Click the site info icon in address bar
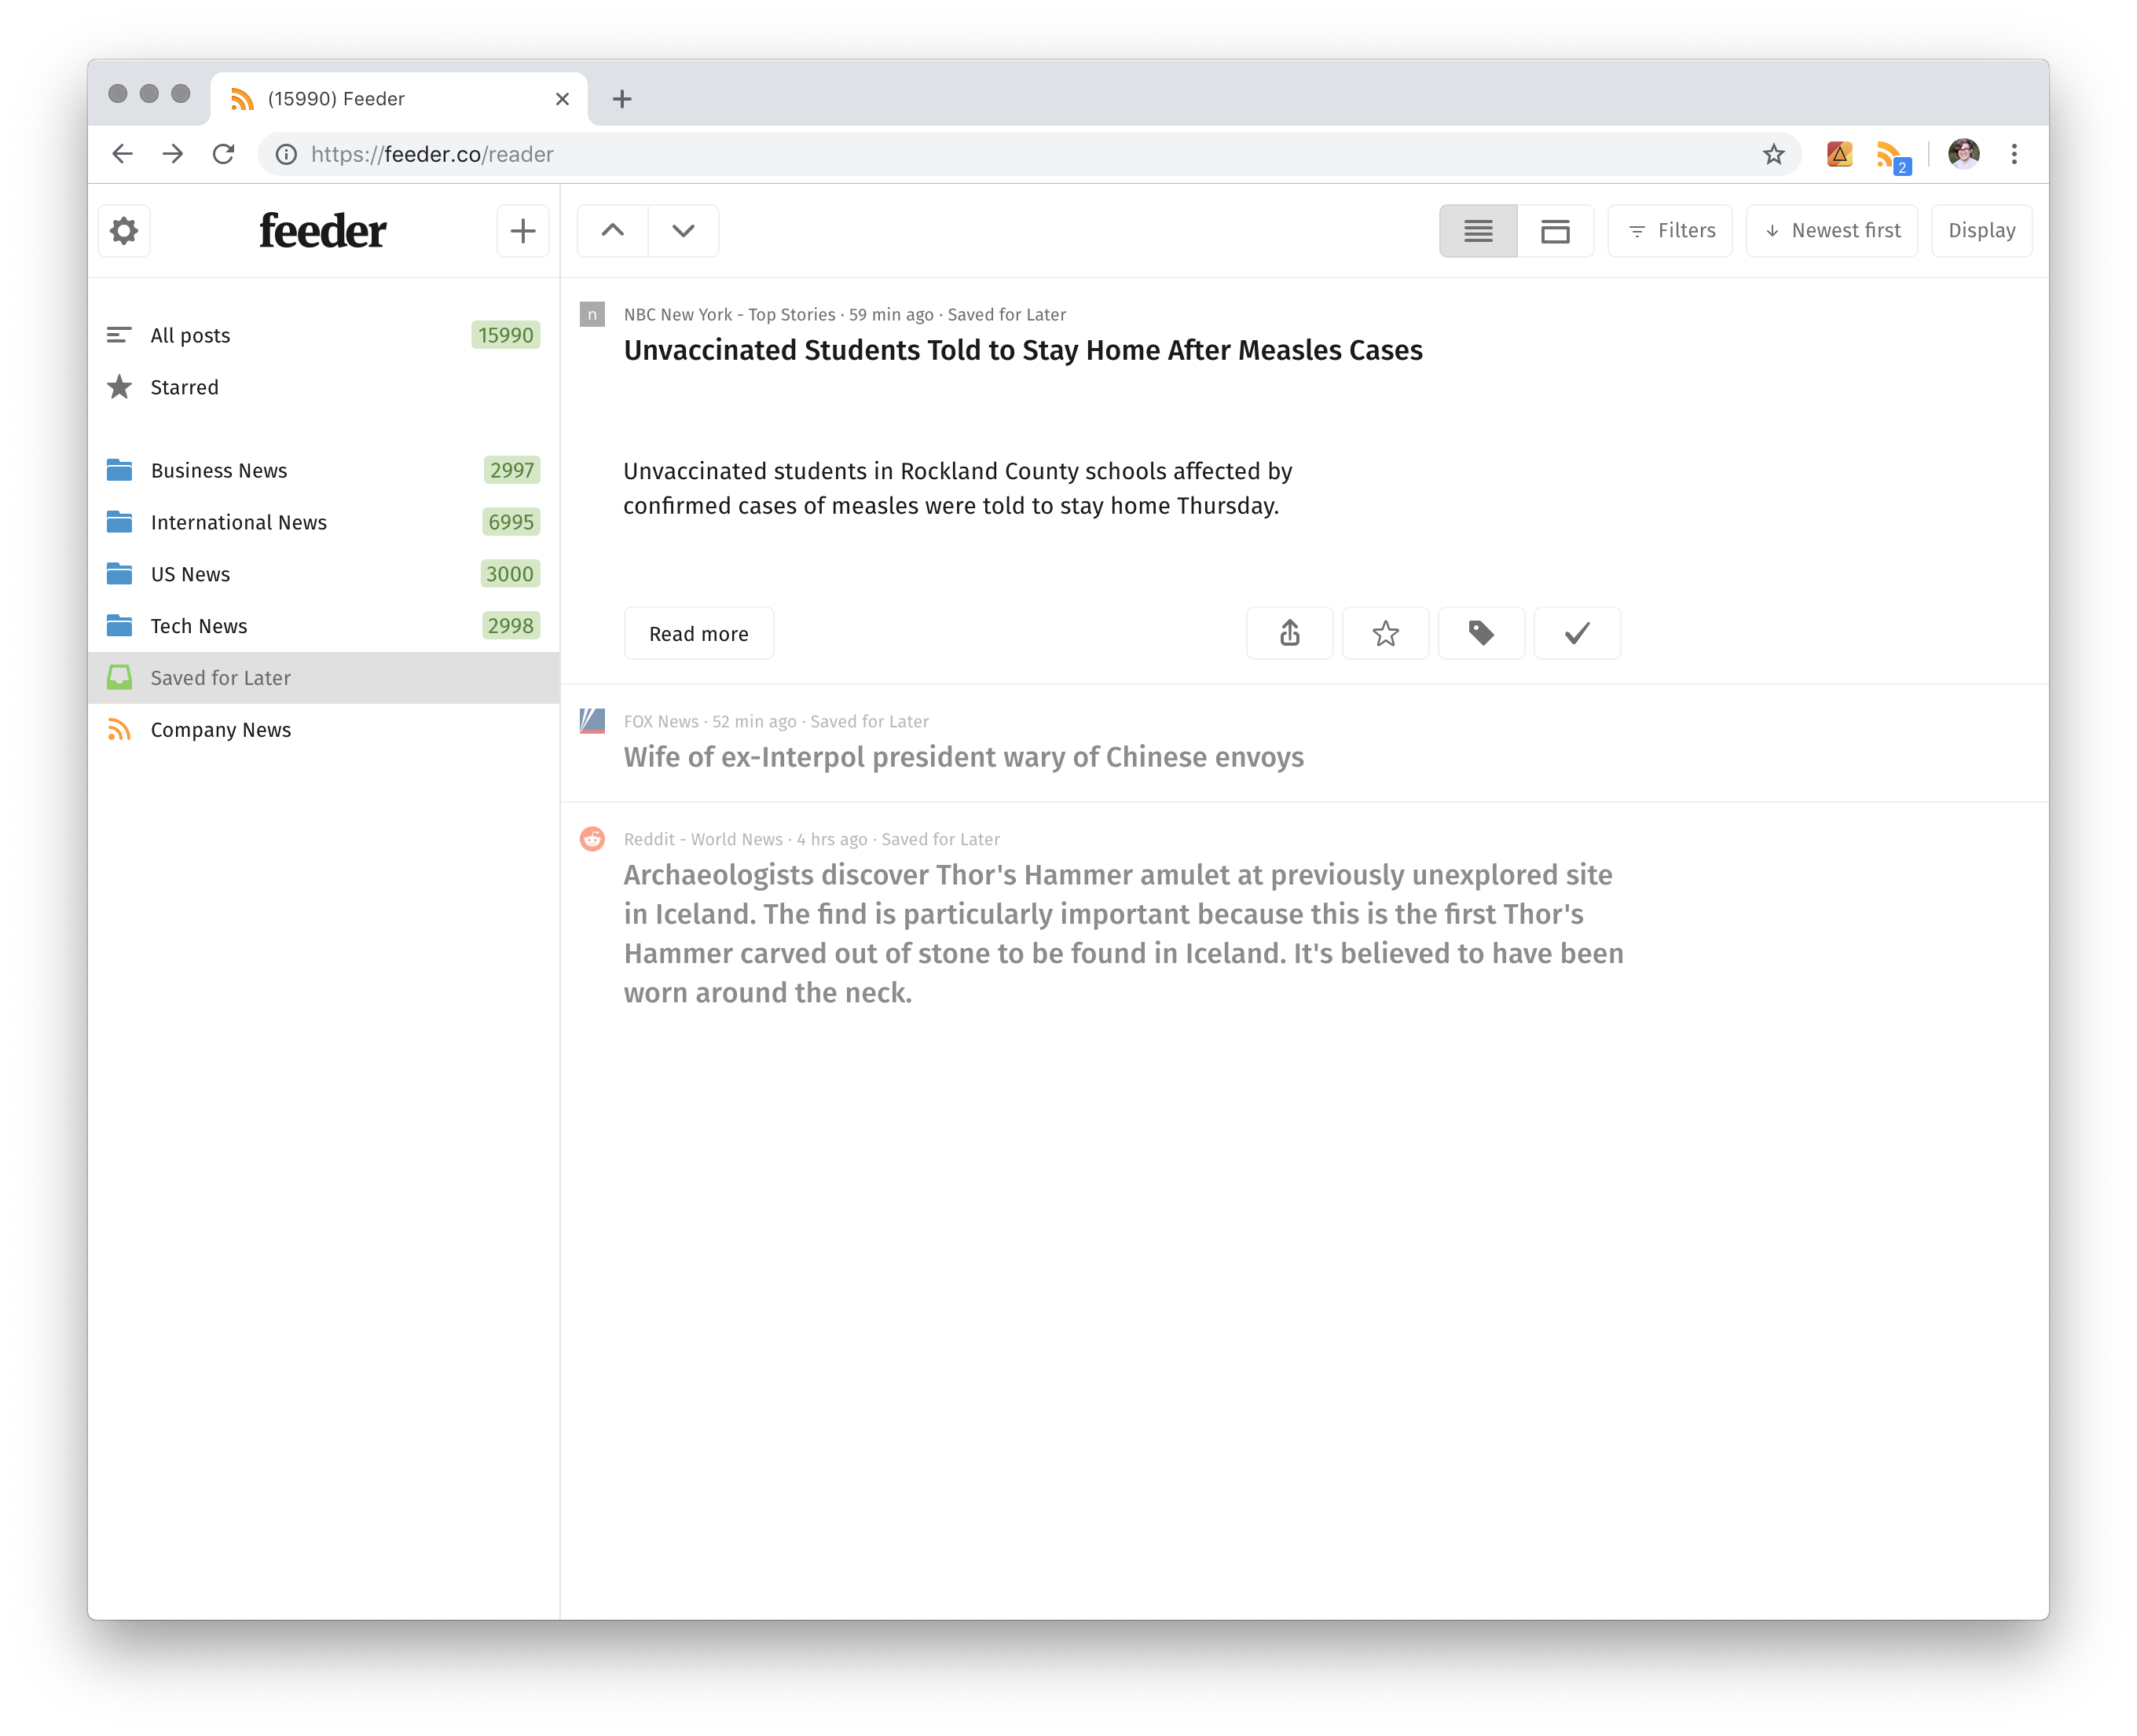This screenshot has width=2137, height=1736. [286, 154]
